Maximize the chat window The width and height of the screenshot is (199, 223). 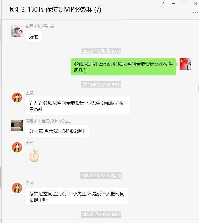pos(185,4)
